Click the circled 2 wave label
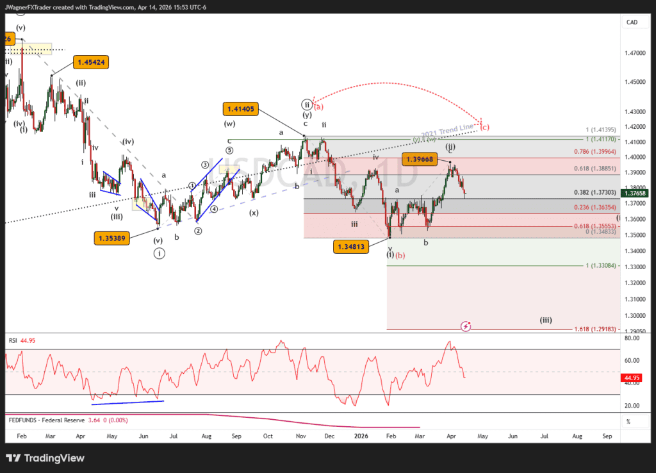This screenshot has height=473, width=656. 198,231
